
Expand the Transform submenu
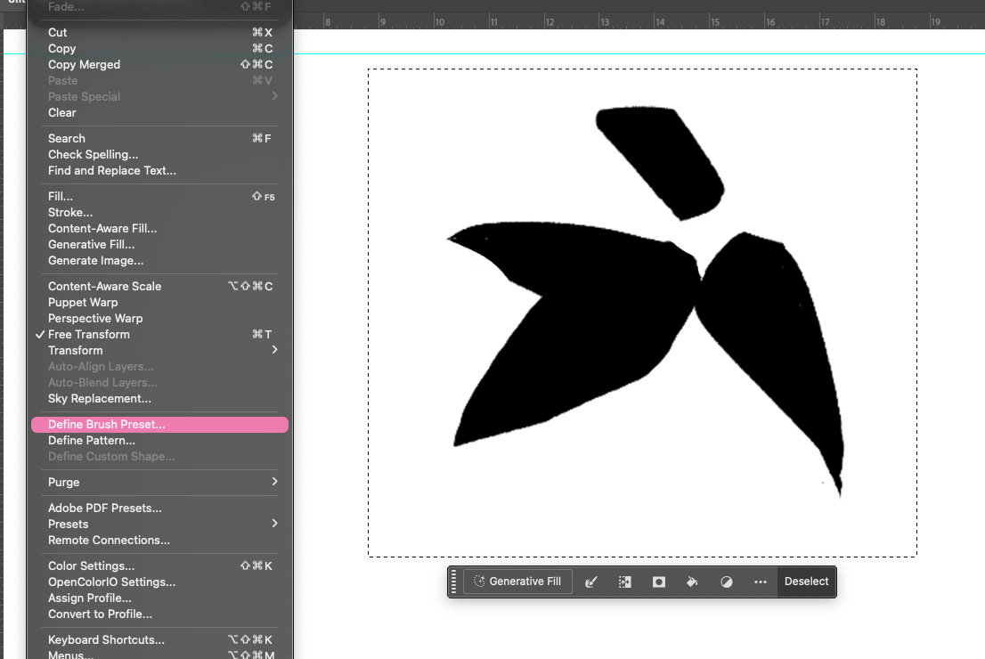click(159, 351)
